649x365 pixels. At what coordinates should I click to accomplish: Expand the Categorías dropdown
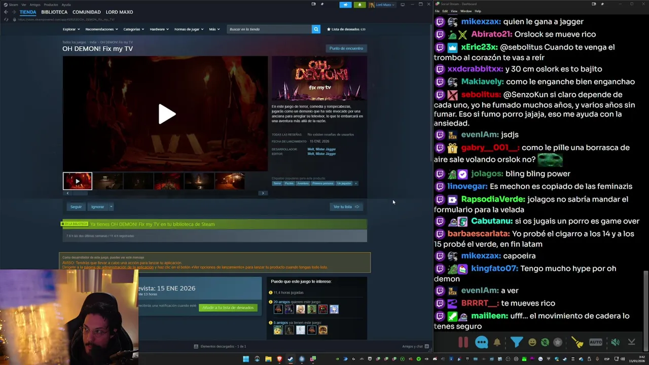pos(134,29)
